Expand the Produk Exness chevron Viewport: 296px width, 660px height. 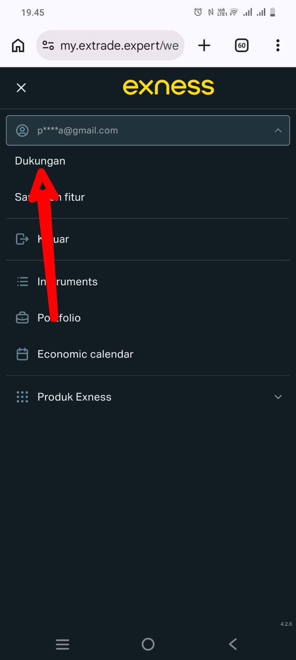point(278,397)
